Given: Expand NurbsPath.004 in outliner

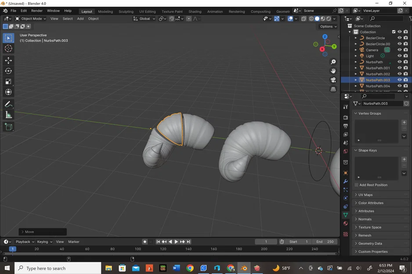Looking at the screenshot, I should 356,86.
